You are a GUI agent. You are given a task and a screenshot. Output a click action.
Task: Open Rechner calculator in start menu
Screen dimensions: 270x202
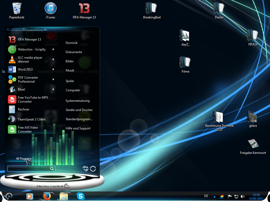pos(23,109)
